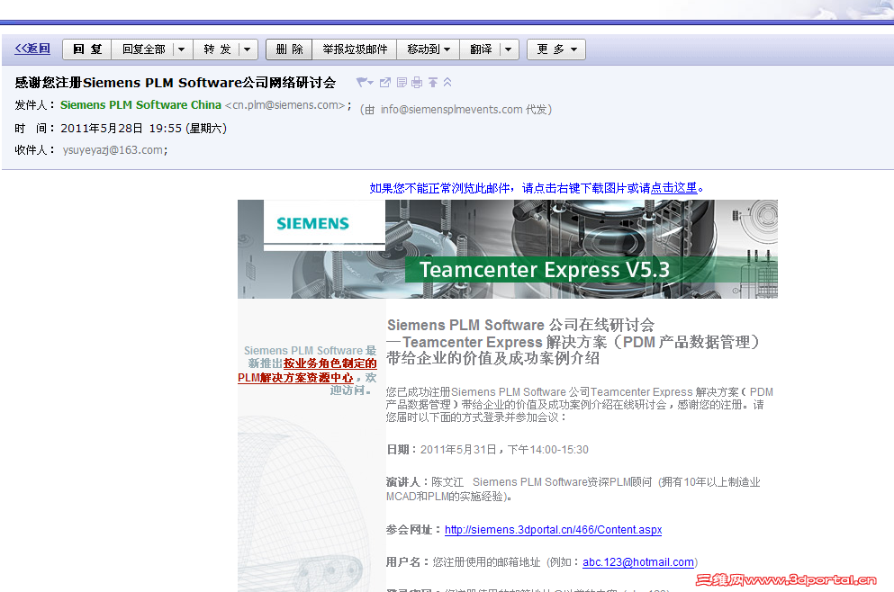The height and width of the screenshot is (592, 894).
Task: Click the email subject title text
Action: pos(175,83)
